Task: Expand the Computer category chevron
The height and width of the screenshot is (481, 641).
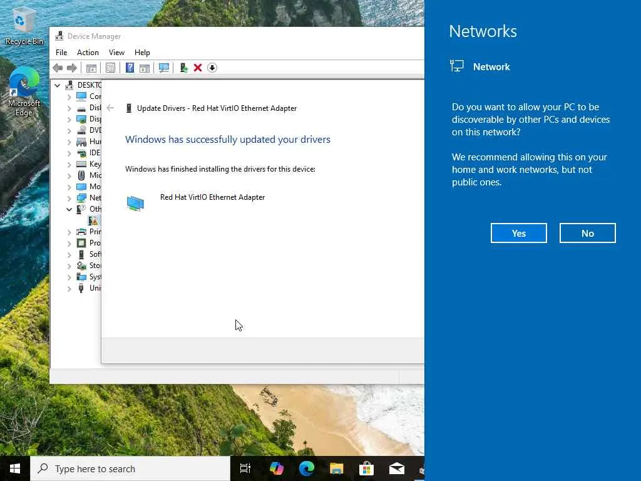Action: 69,97
